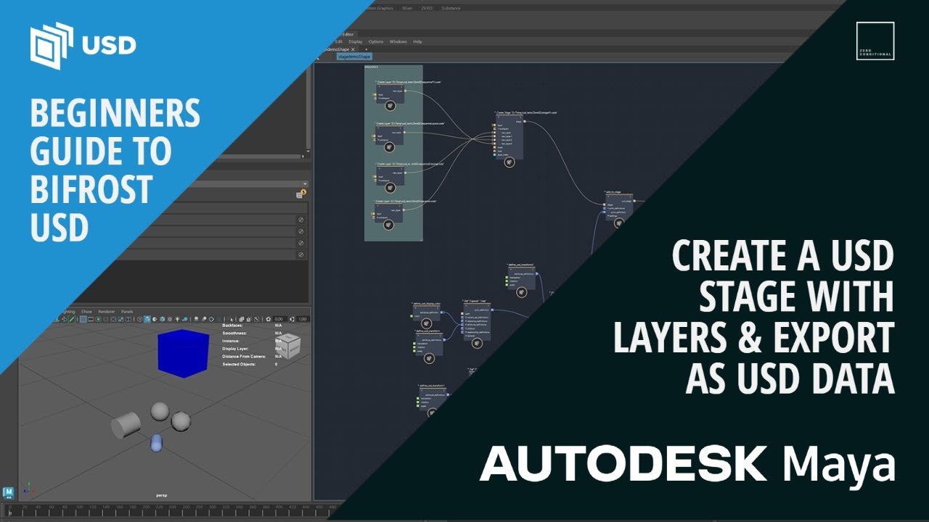Toggle isolate select icon in viewport toolbar
Image resolution: width=929 pixels, height=522 pixels.
(x=230, y=319)
